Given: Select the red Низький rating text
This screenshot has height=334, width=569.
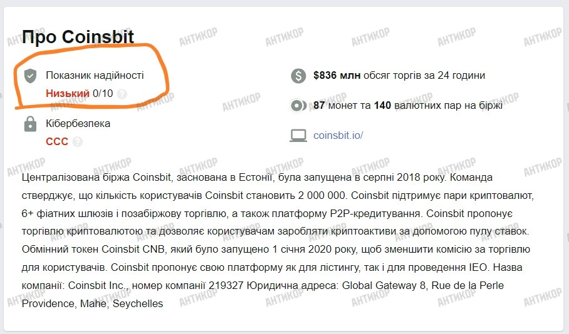Looking at the screenshot, I should pos(67,94).
